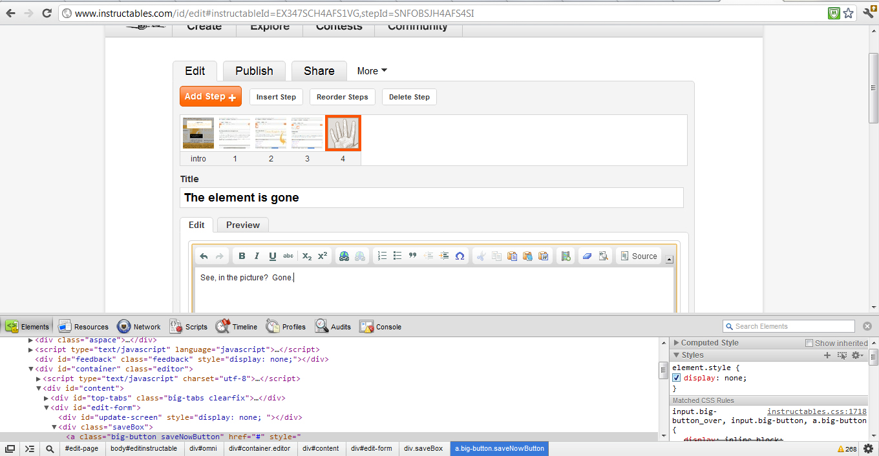Click the paste from Word icon
This screenshot has width=879, height=456.
(x=544, y=256)
